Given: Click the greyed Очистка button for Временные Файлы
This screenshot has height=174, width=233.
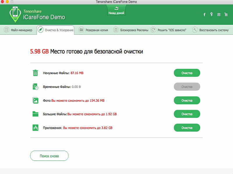Looking at the screenshot, I should [187, 87].
